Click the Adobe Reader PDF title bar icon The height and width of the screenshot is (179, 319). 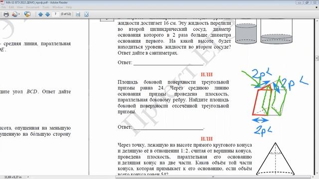click(x=2, y=2)
